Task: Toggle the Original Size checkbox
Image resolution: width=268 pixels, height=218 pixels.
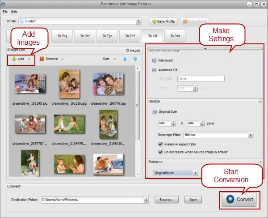Action: pyautogui.click(x=155, y=111)
